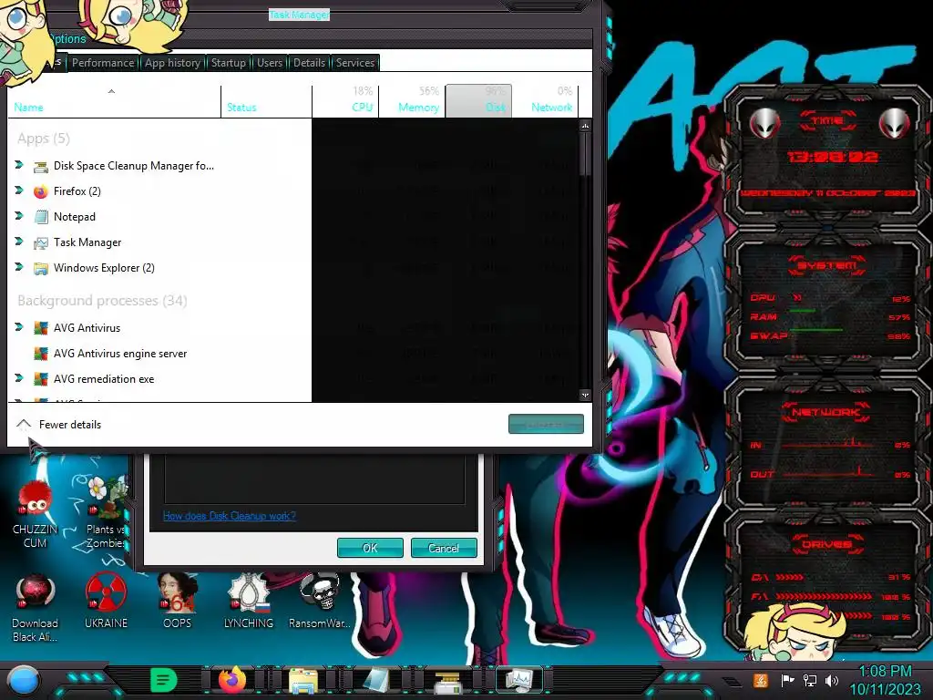The image size is (933, 700).
Task: Open the CHUZZIN CUM desktop shortcut
Action: (36, 515)
